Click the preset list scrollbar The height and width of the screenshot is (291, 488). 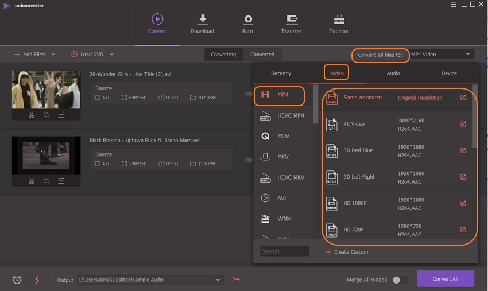[x=475, y=117]
